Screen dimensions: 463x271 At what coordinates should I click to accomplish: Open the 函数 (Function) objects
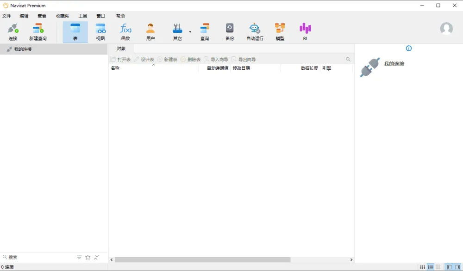(125, 32)
